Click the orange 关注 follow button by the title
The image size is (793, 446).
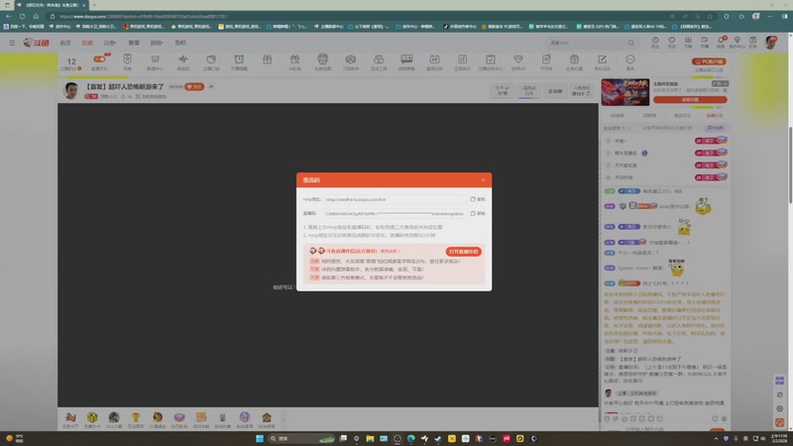tap(194, 87)
